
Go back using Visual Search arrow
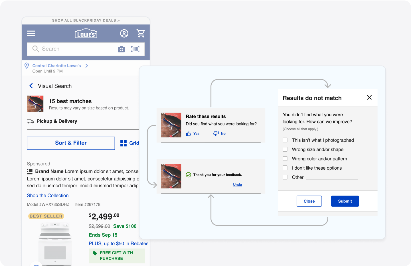tap(31, 86)
